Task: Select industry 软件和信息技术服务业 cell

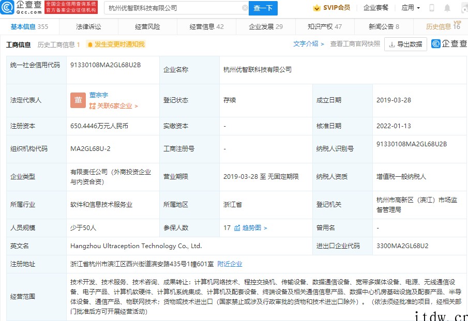Action: [101, 205]
